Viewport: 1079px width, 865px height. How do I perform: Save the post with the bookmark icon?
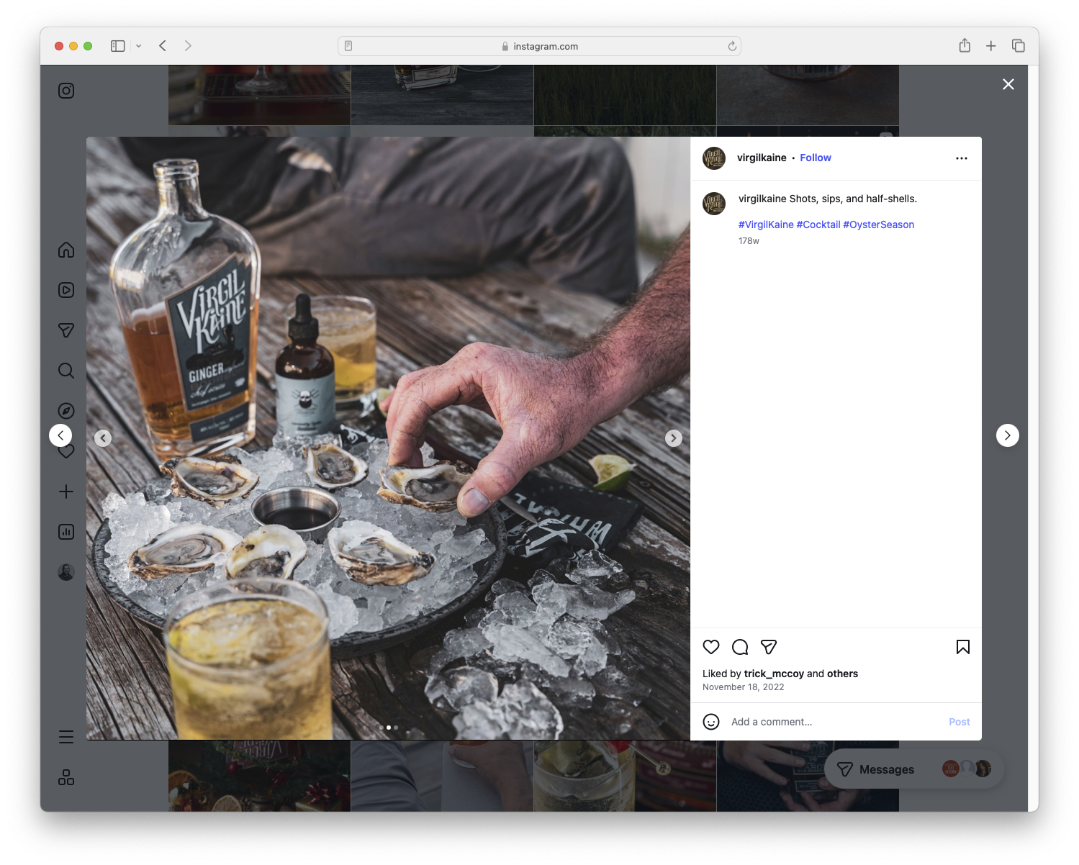[962, 647]
